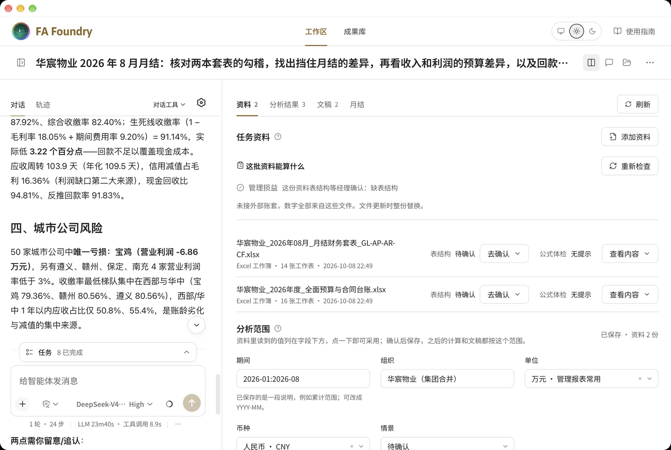Viewport: 671px width, 450px height.
Task: Expand 对话工具 dropdown
Action: [169, 105]
